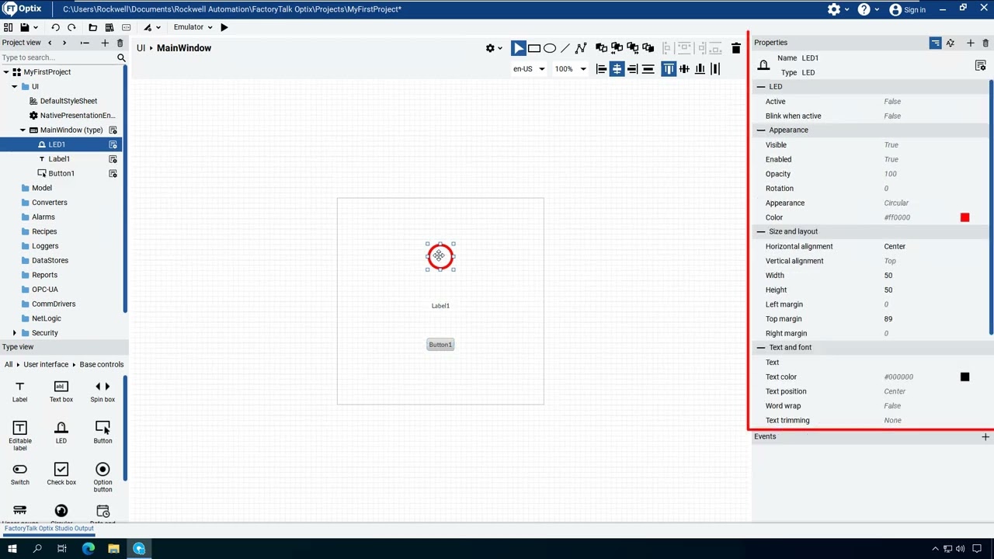Open the Emulator target dropdown
This screenshot has height=559, width=994.
[193, 27]
